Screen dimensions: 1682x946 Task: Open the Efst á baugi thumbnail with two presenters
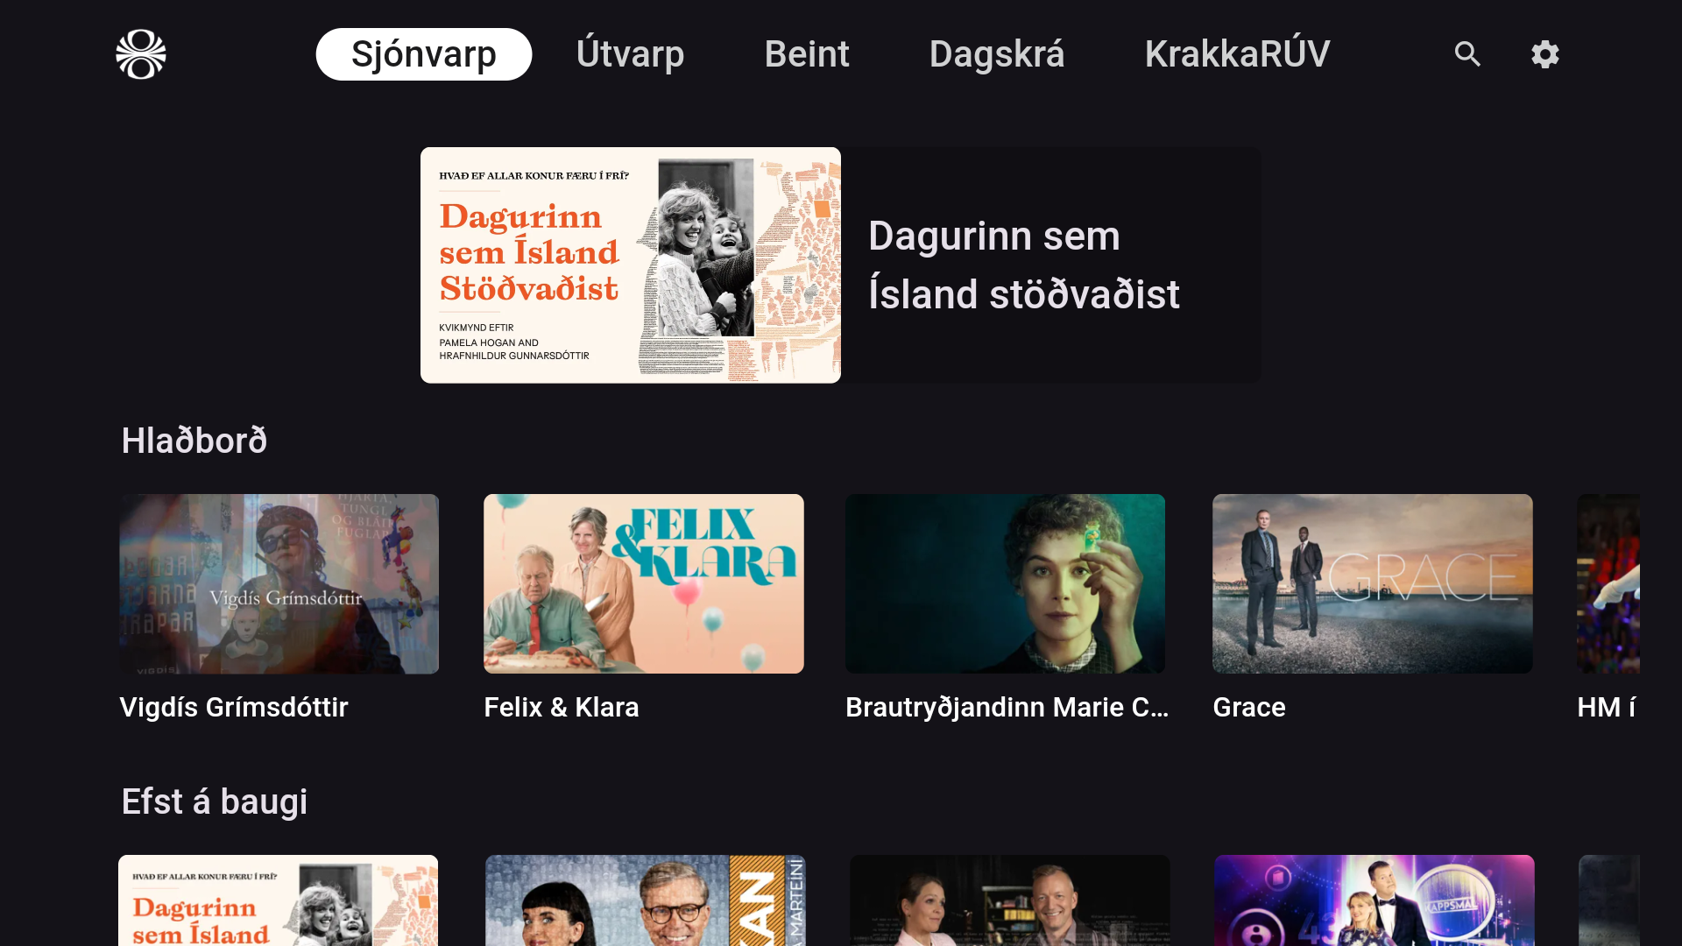(x=1010, y=900)
